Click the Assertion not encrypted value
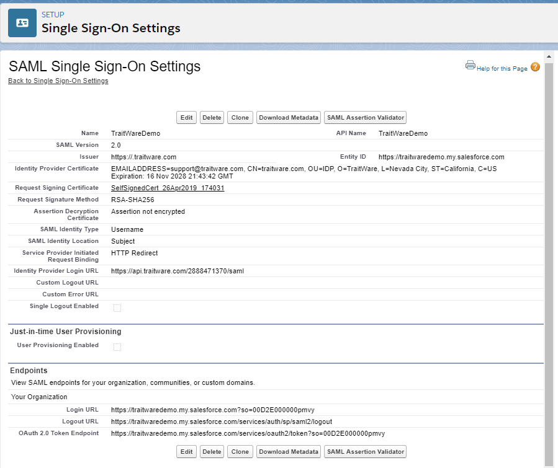The width and height of the screenshot is (558, 468). [x=148, y=212]
